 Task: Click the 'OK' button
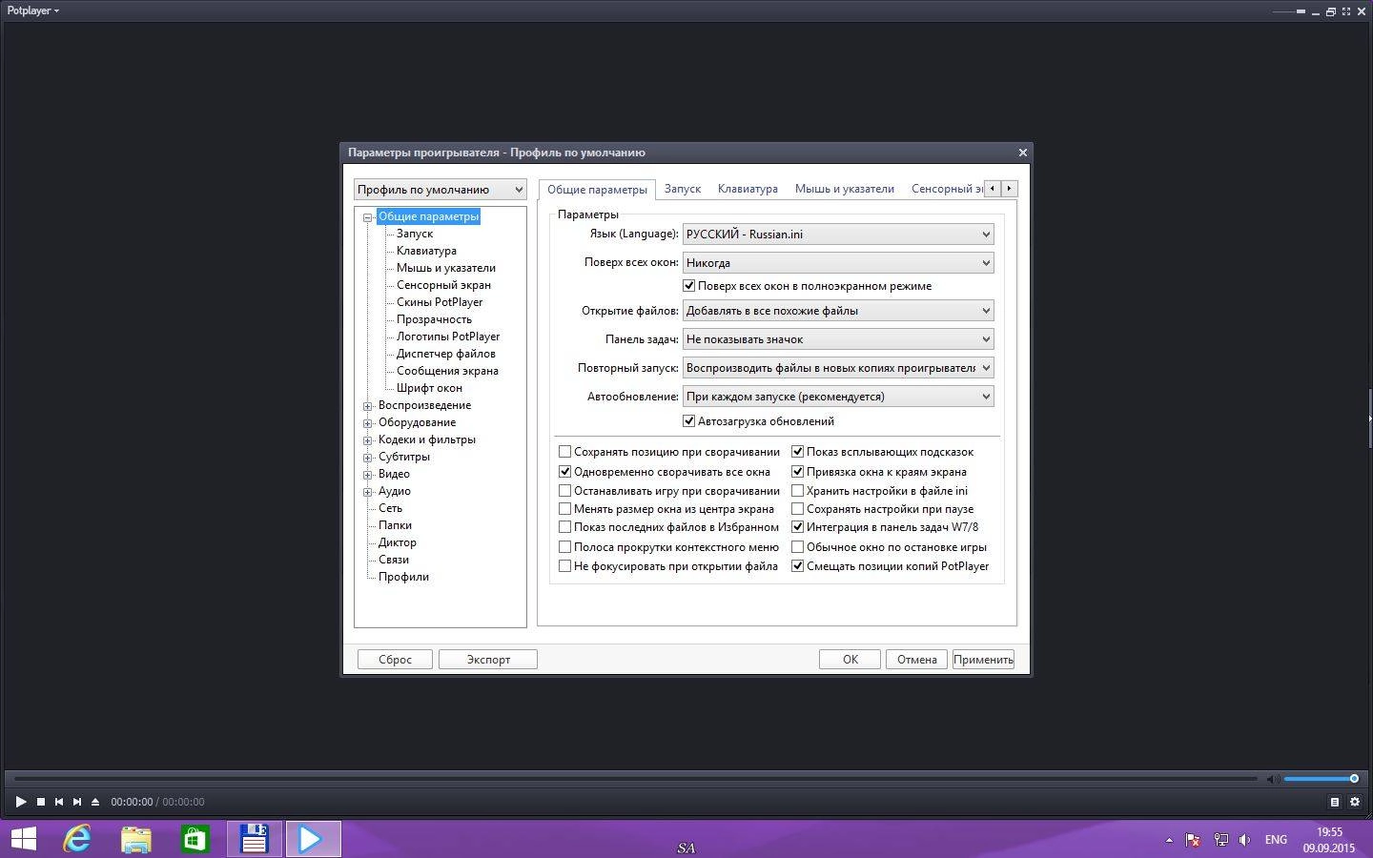tap(850, 660)
